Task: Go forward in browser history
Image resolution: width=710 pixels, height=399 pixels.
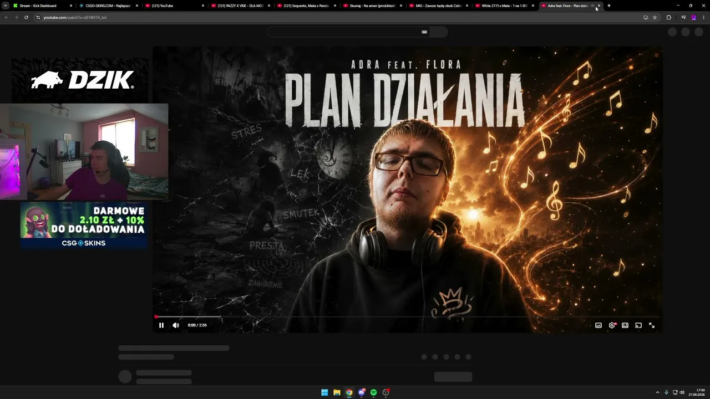Action: [x=16, y=17]
